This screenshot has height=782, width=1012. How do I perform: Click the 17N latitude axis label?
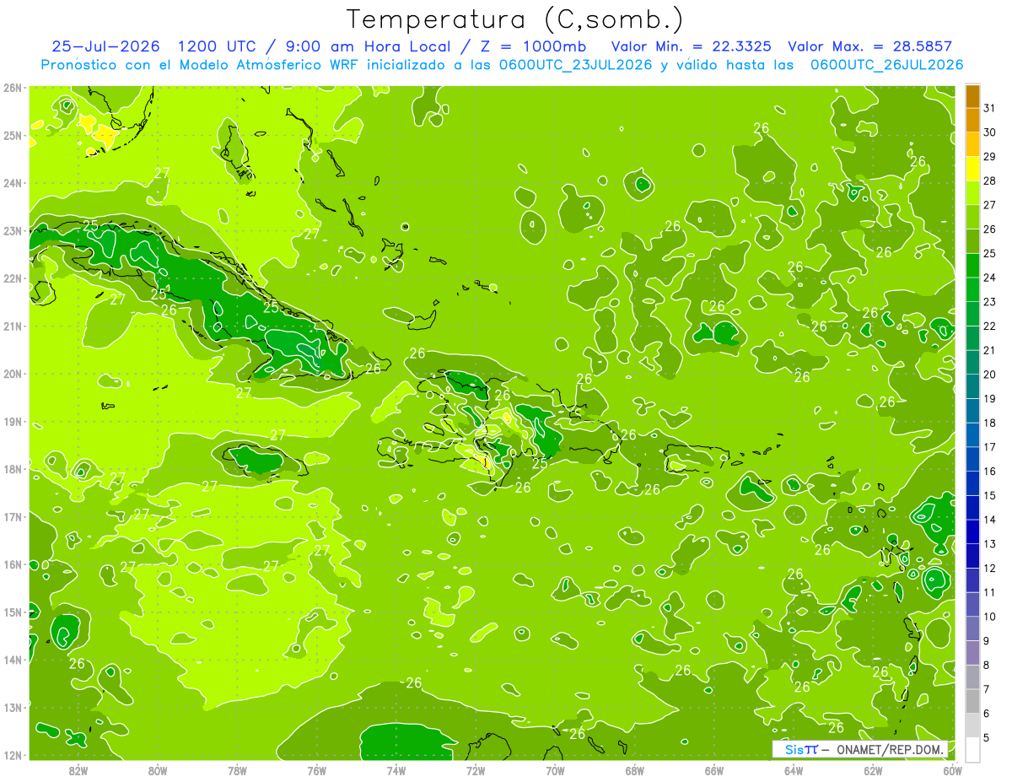point(12,516)
